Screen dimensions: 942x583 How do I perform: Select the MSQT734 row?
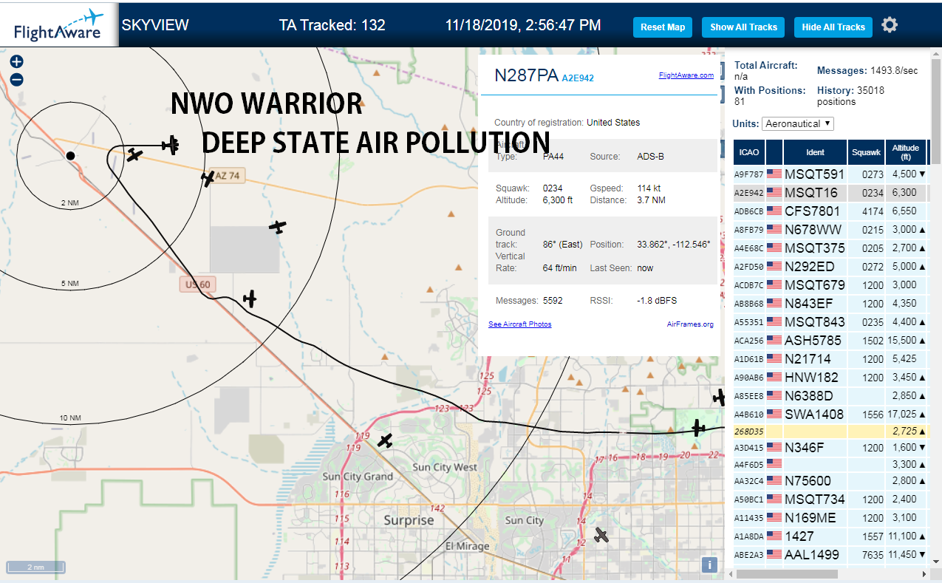click(830, 500)
